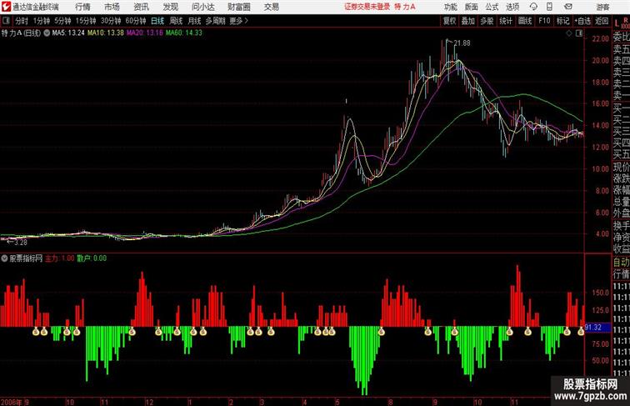Expand the 更多 period list
630x406 pixels.
point(238,21)
